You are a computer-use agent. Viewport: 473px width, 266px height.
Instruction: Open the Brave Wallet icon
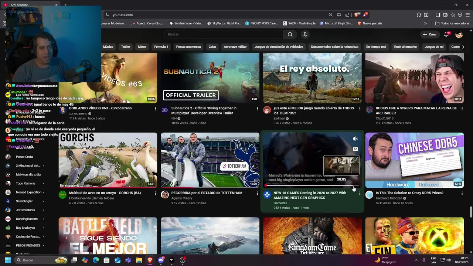(x=445, y=15)
